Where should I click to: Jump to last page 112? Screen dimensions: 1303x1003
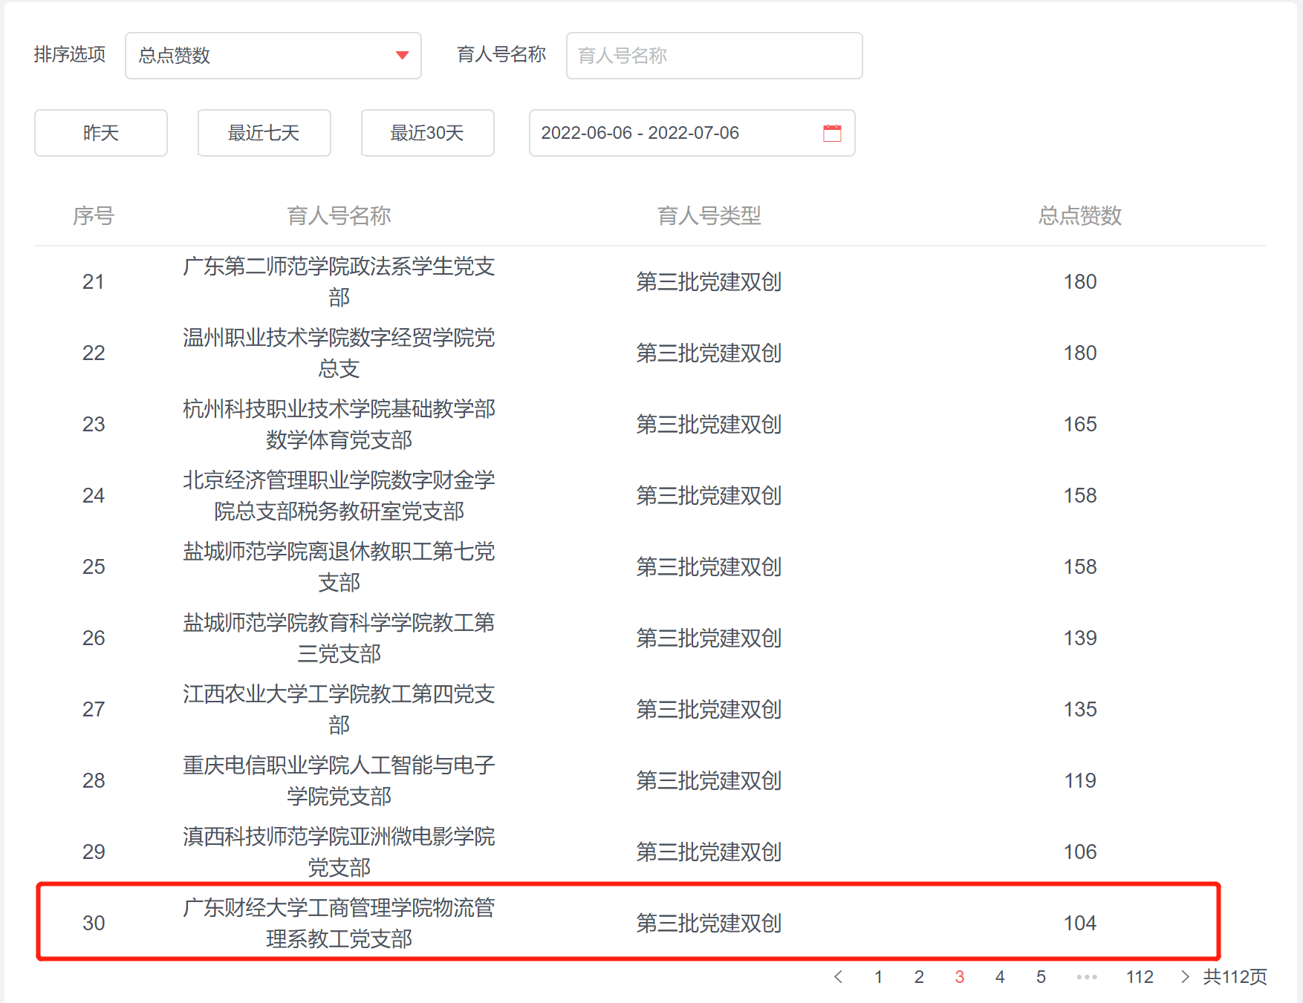coord(1140,977)
